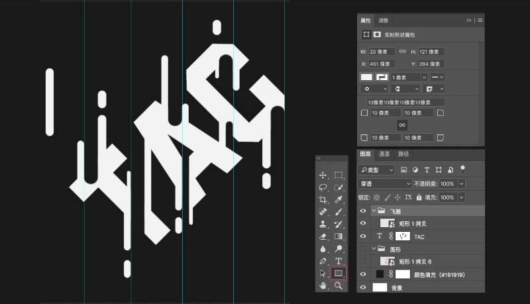Select the Move tool

pyautogui.click(x=323, y=175)
